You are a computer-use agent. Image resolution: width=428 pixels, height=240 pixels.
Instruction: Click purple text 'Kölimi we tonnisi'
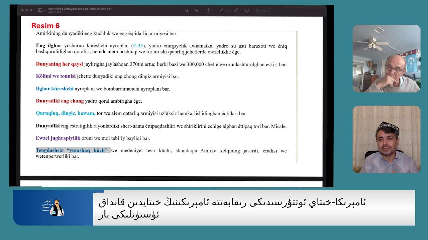[x=56, y=76]
